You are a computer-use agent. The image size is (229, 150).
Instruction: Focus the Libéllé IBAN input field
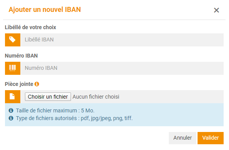(122, 40)
